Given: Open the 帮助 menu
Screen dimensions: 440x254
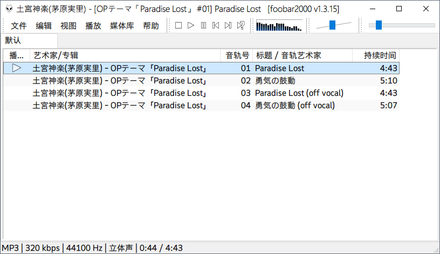Looking at the screenshot, I should click(150, 26).
